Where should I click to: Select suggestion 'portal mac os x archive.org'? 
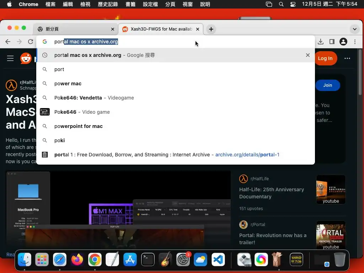point(175,55)
